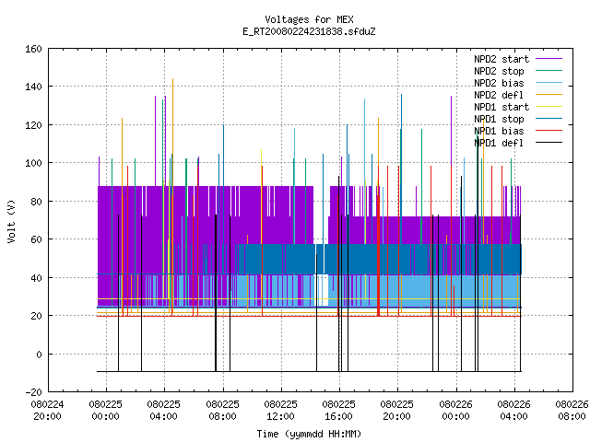This screenshot has width=590, height=442.
Task: Click the 'Time (yymmdd HH:MM)' x-axis label
Action: point(309,434)
